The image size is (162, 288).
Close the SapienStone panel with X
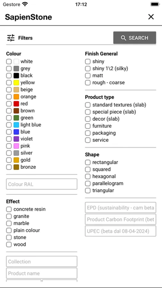point(151,17)
